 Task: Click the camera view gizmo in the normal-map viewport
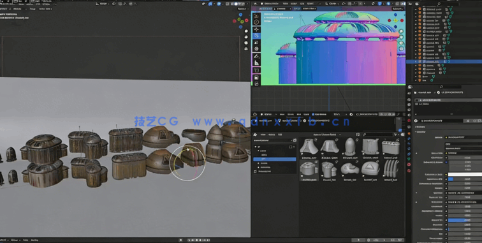pos(401,43)
